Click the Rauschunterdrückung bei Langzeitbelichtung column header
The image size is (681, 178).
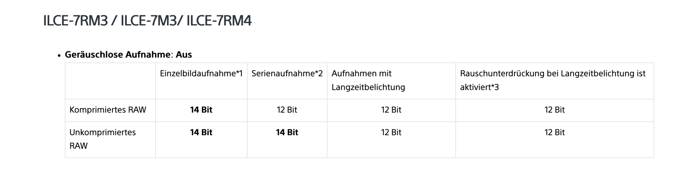[x=553, y=80]
